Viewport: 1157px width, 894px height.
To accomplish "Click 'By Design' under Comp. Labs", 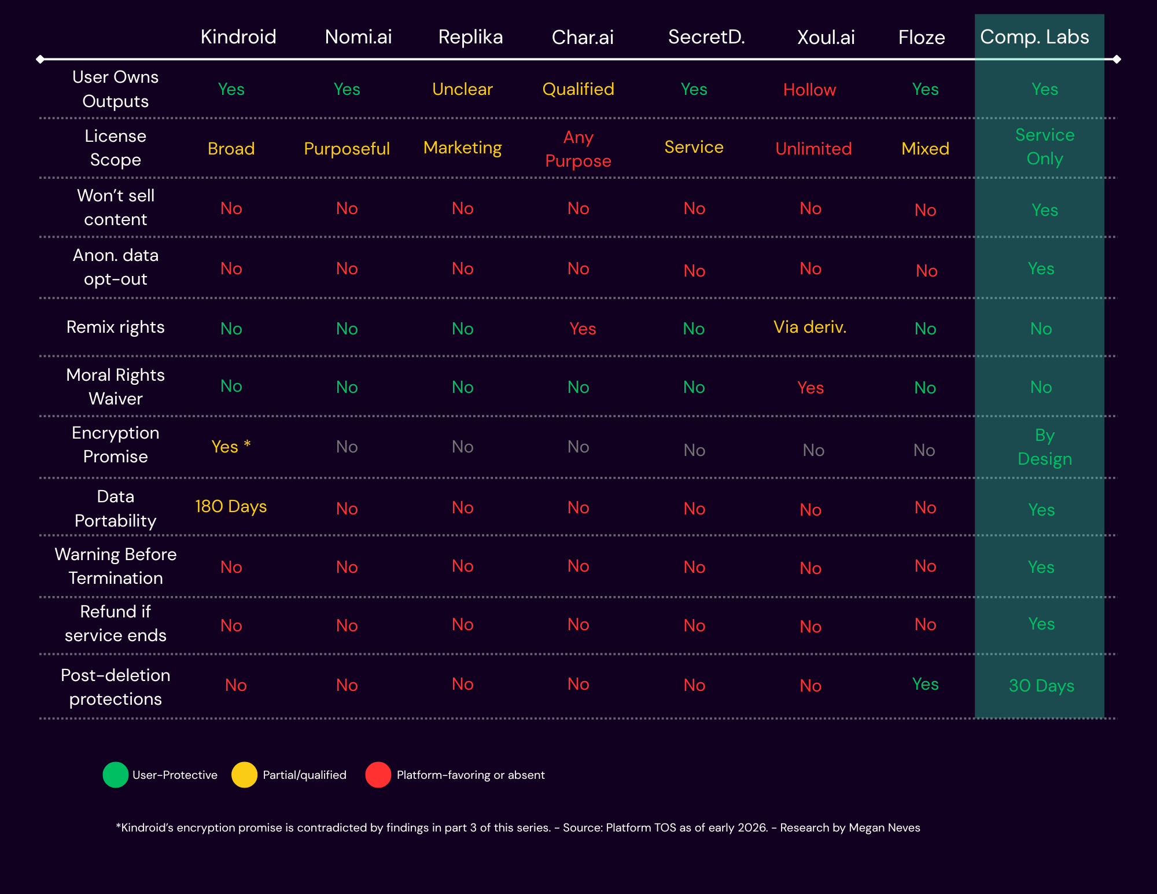I will click(1045, 447).
